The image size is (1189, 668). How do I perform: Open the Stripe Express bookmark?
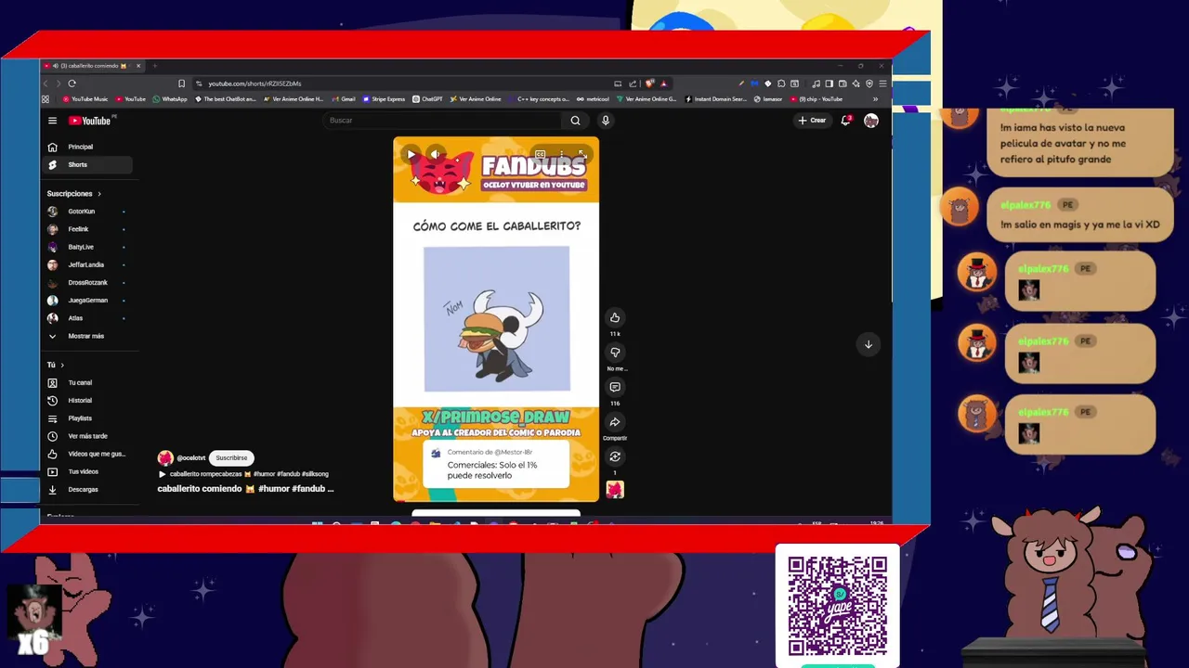click(385, 99)
